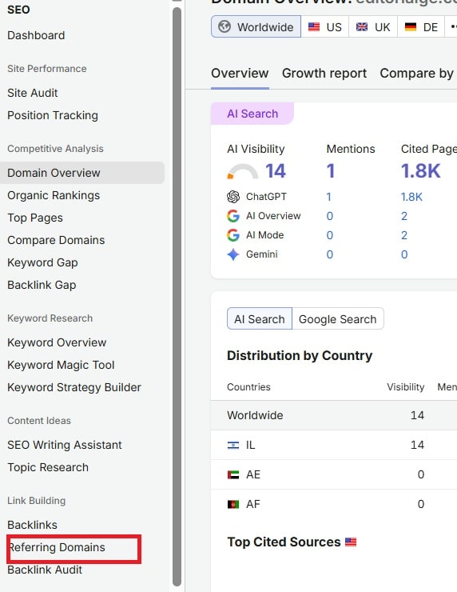Open Compare Domains
457x592 pixels.
click(56, 240)
